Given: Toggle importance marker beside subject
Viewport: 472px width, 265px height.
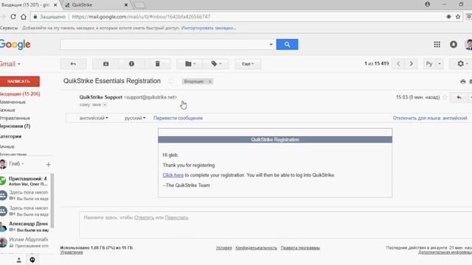Looking at the screenshot, I should pyautogui.click(x=171, y=81).
